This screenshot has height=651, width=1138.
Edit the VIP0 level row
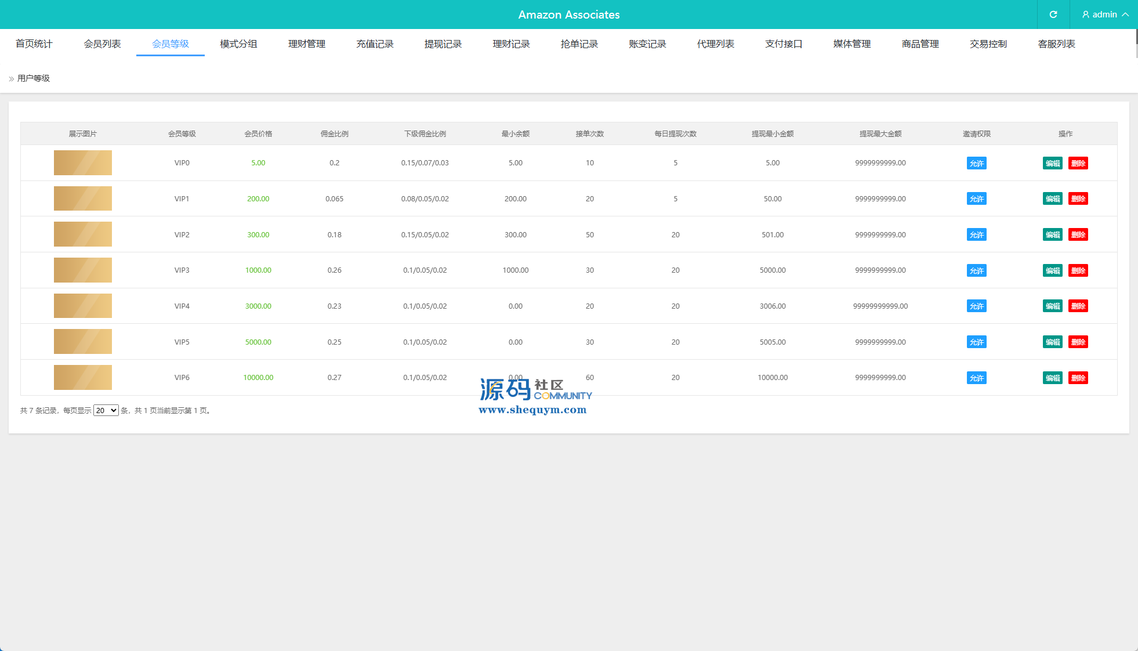(1052, 163)
